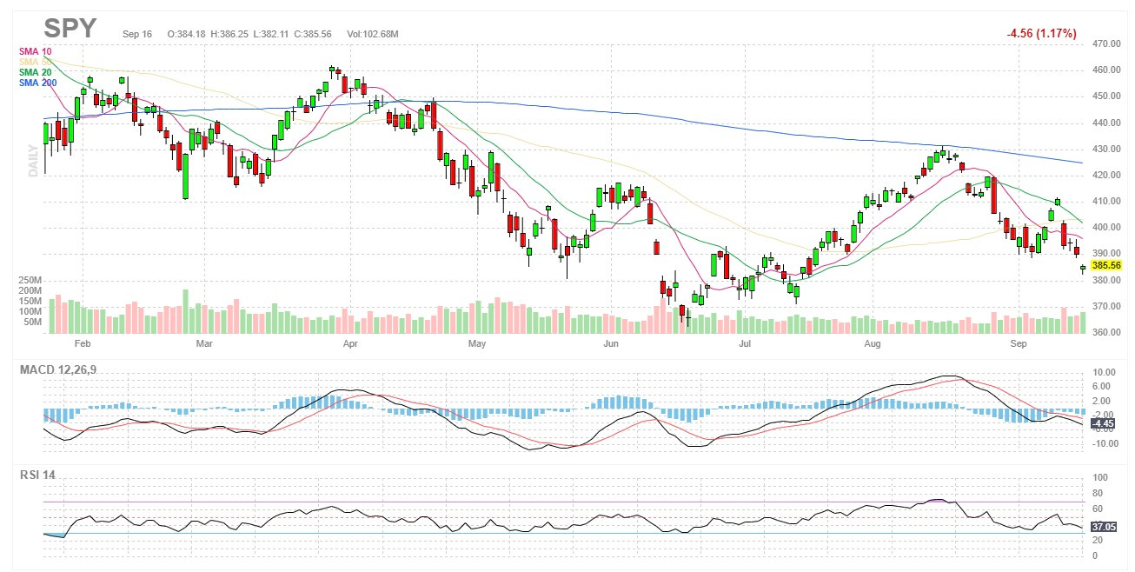Click the 'MACD 12,26,9' panel title
Image resolution: width=1135 pixels, height=572 pixels.
[x=59, y=369]
